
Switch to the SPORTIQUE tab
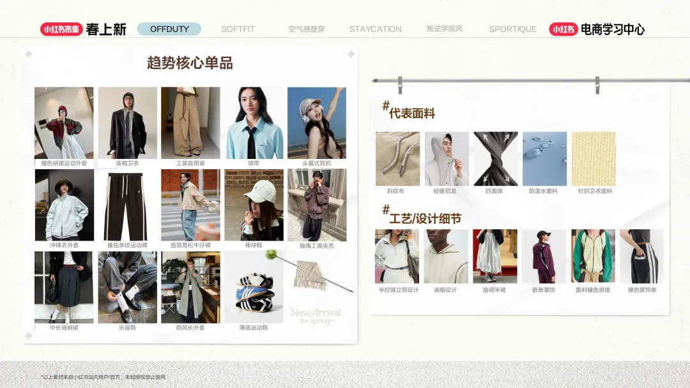tap(512, 29)
